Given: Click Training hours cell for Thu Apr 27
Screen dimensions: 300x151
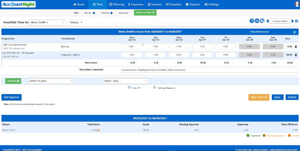Looking at the screenshot, I should coord(202,47).
